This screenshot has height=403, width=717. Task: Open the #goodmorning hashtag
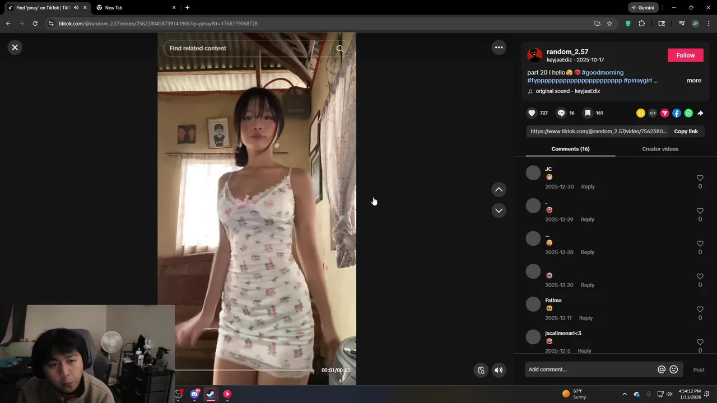[602, 73]
